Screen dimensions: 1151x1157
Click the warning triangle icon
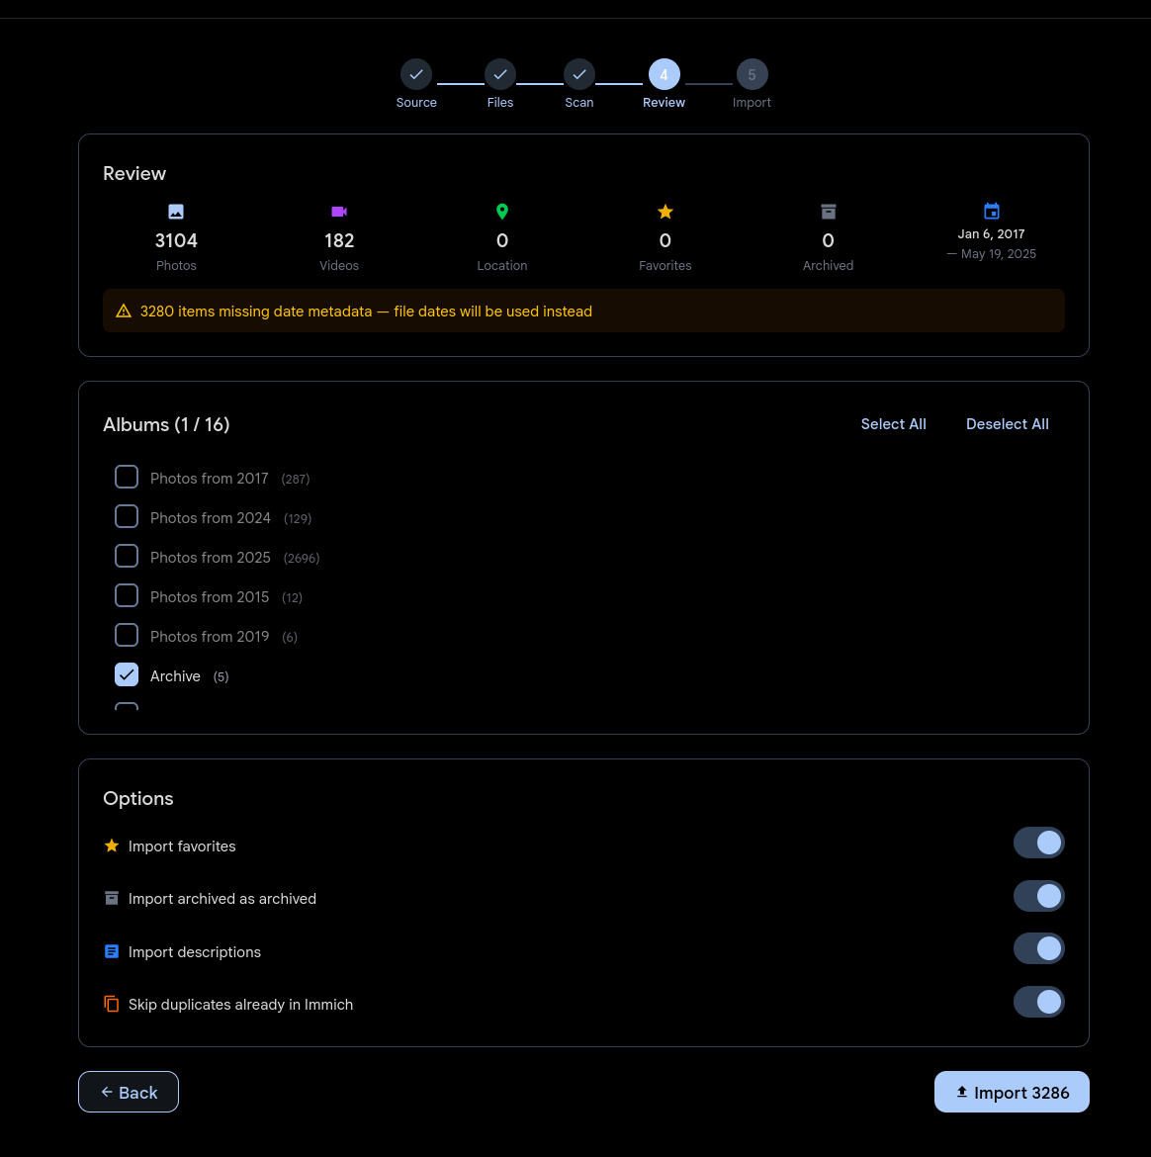[124, 311]
